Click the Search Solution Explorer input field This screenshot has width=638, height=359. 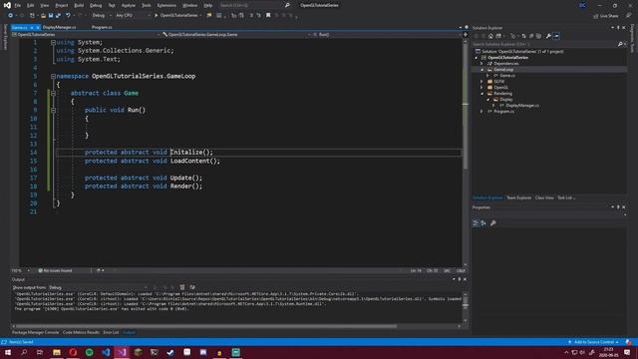pos(543,44)
